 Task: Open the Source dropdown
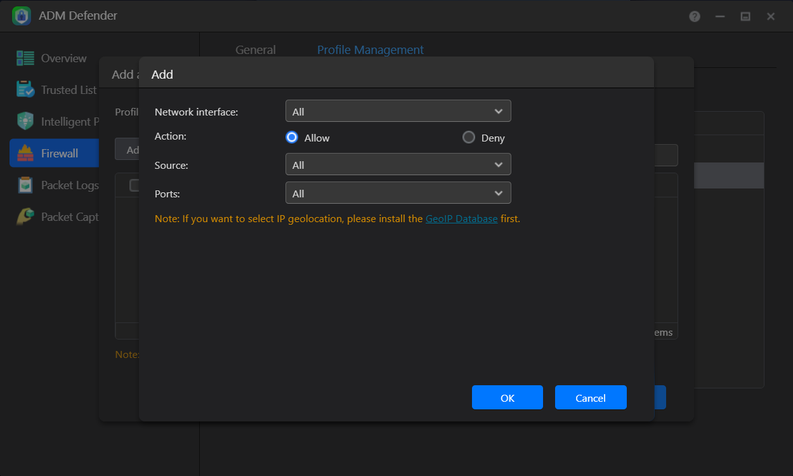point(398,164)
